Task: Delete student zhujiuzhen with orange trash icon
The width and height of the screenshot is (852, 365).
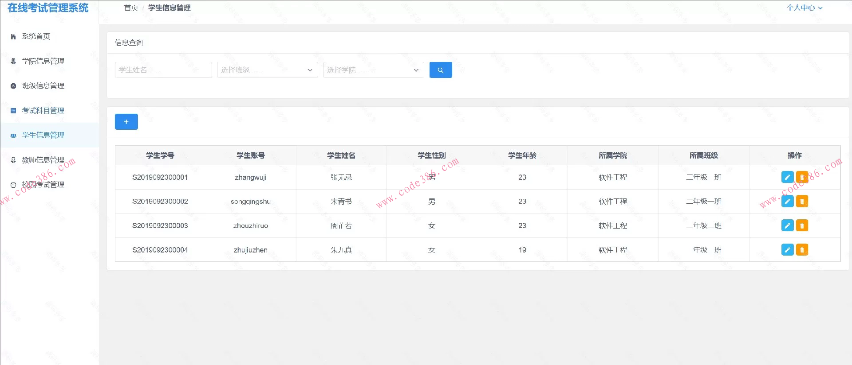Action: pyautogui.click(x=802, y=250)
